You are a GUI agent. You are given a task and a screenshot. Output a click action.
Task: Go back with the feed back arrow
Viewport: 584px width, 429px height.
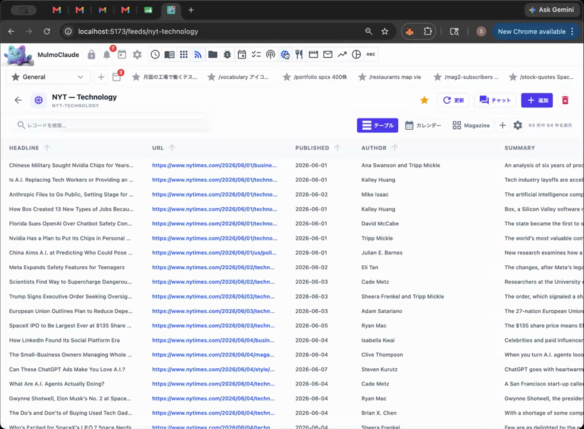pos(18,100)
